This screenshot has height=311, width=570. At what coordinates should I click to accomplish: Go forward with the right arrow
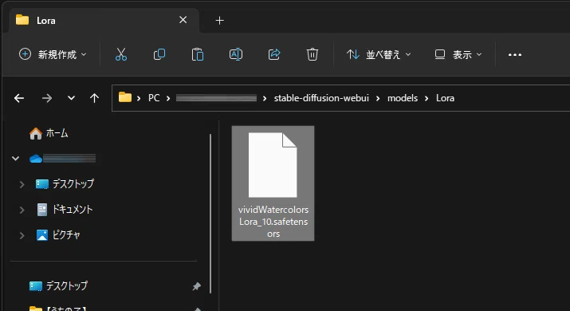46,98
